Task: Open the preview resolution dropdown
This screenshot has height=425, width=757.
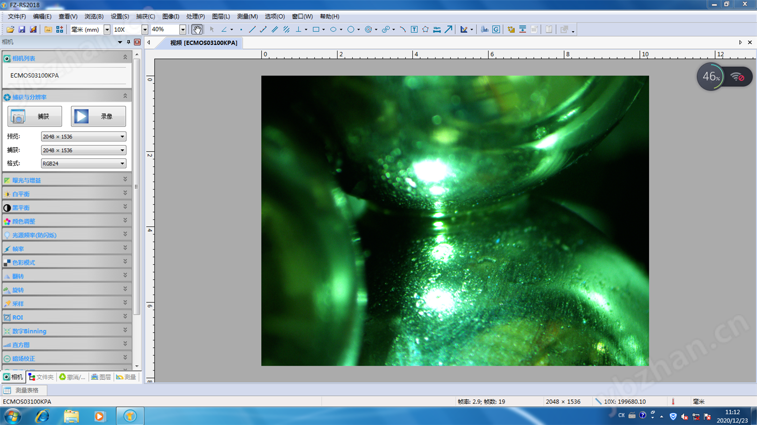Action: 83,137
